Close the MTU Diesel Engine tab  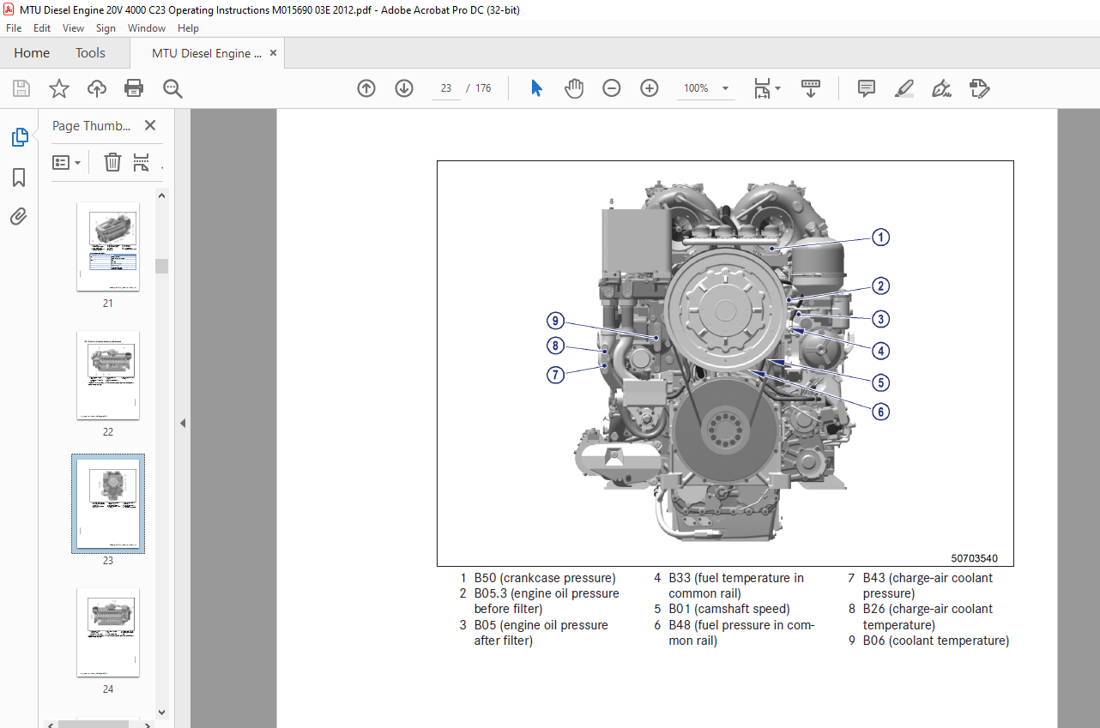pyautogui.click(x=274, y=53)
